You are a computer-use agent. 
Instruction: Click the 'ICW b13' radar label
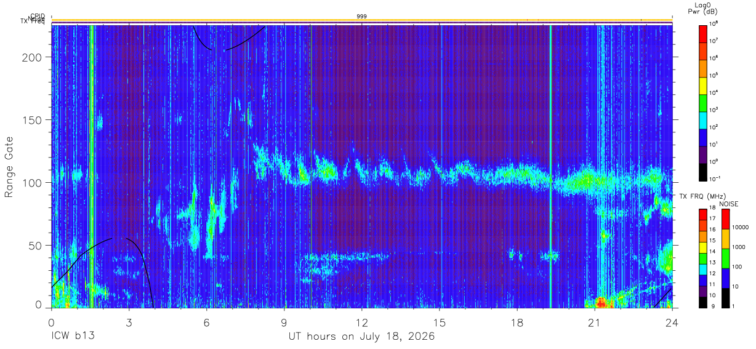[x=72, y=337]
